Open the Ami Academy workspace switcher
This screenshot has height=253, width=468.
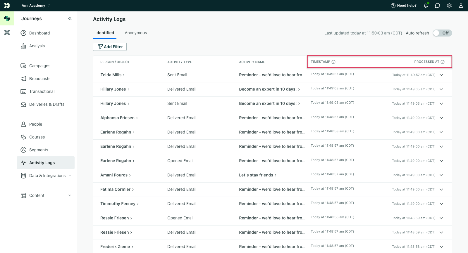click(x=36, y=6)
